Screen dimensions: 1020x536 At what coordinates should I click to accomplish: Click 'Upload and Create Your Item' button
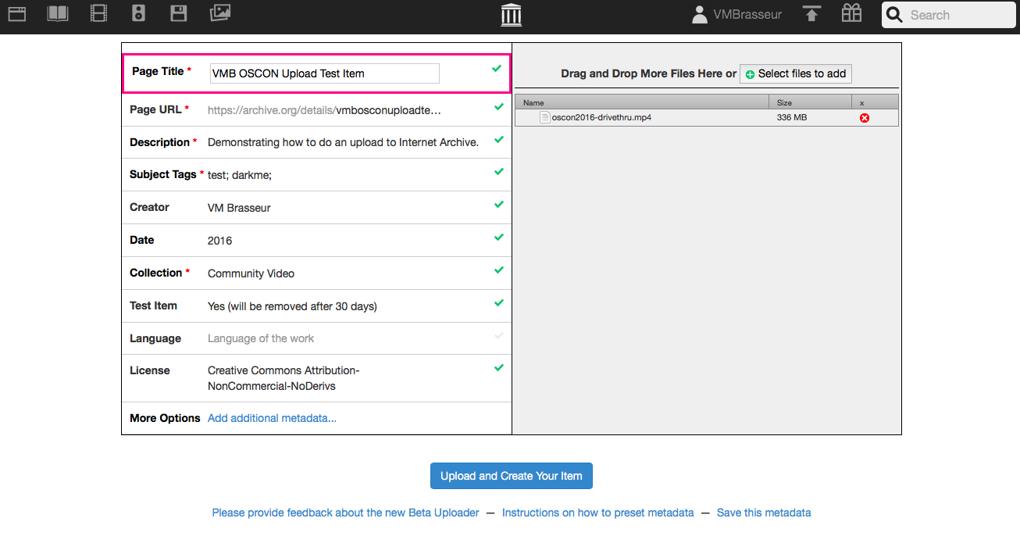tap(512, 476)
